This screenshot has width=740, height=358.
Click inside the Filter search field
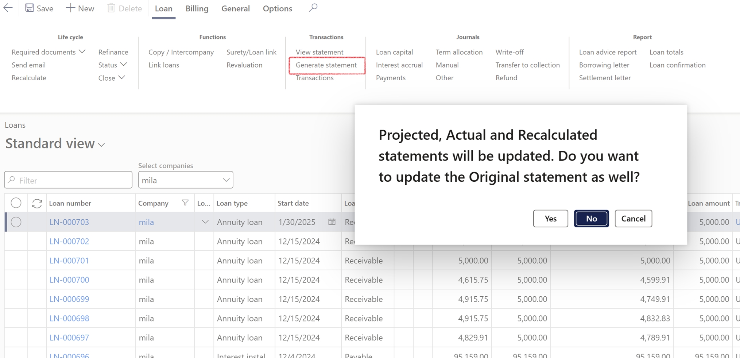68,180
